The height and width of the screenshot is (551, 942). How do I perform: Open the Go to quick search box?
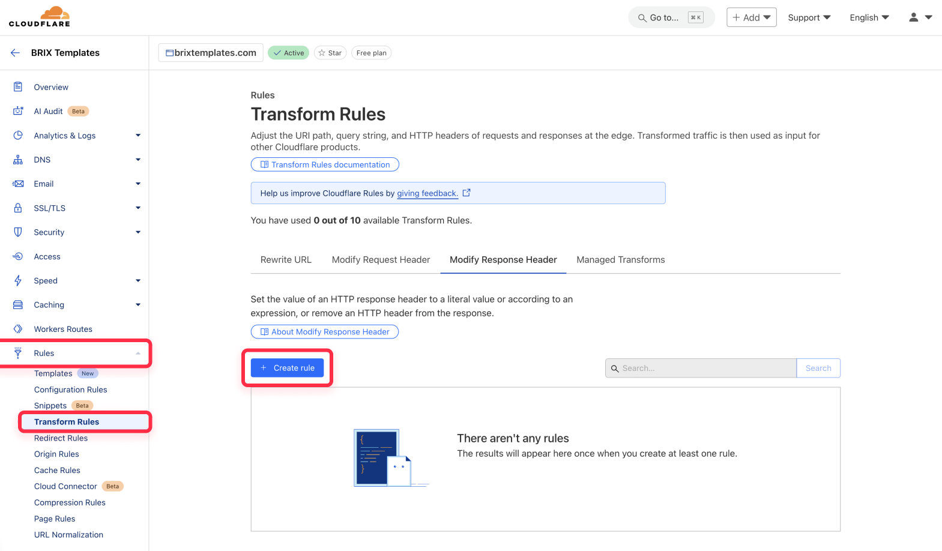(671, 17)
